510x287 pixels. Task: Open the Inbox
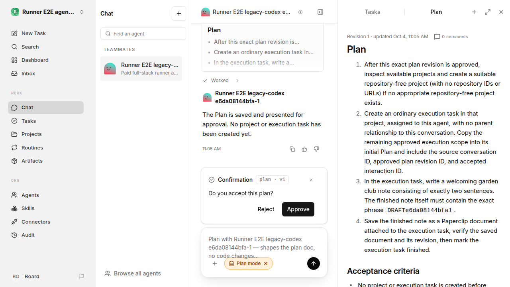pos(46,73)
